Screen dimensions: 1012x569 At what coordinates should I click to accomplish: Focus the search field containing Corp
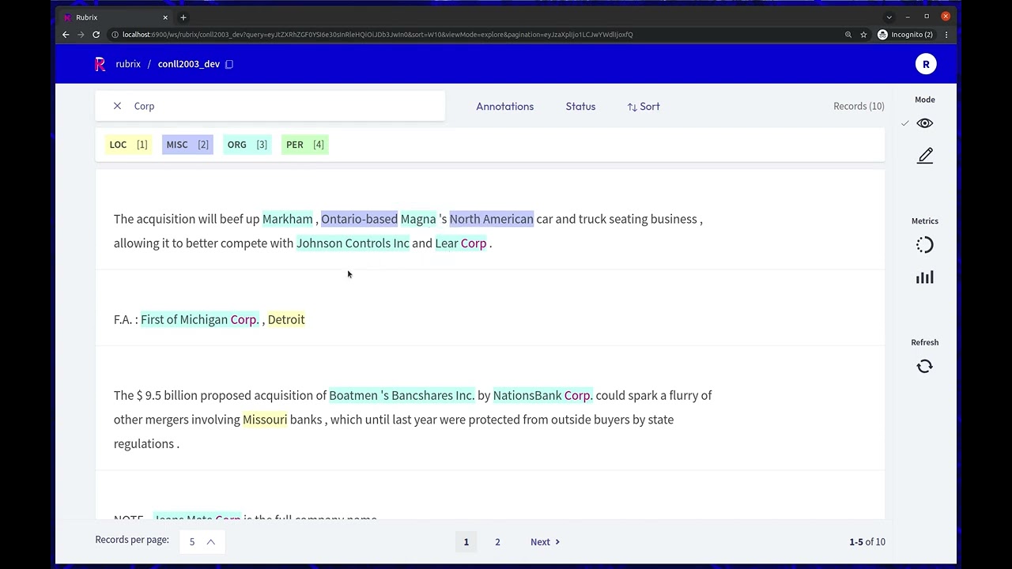270,106
